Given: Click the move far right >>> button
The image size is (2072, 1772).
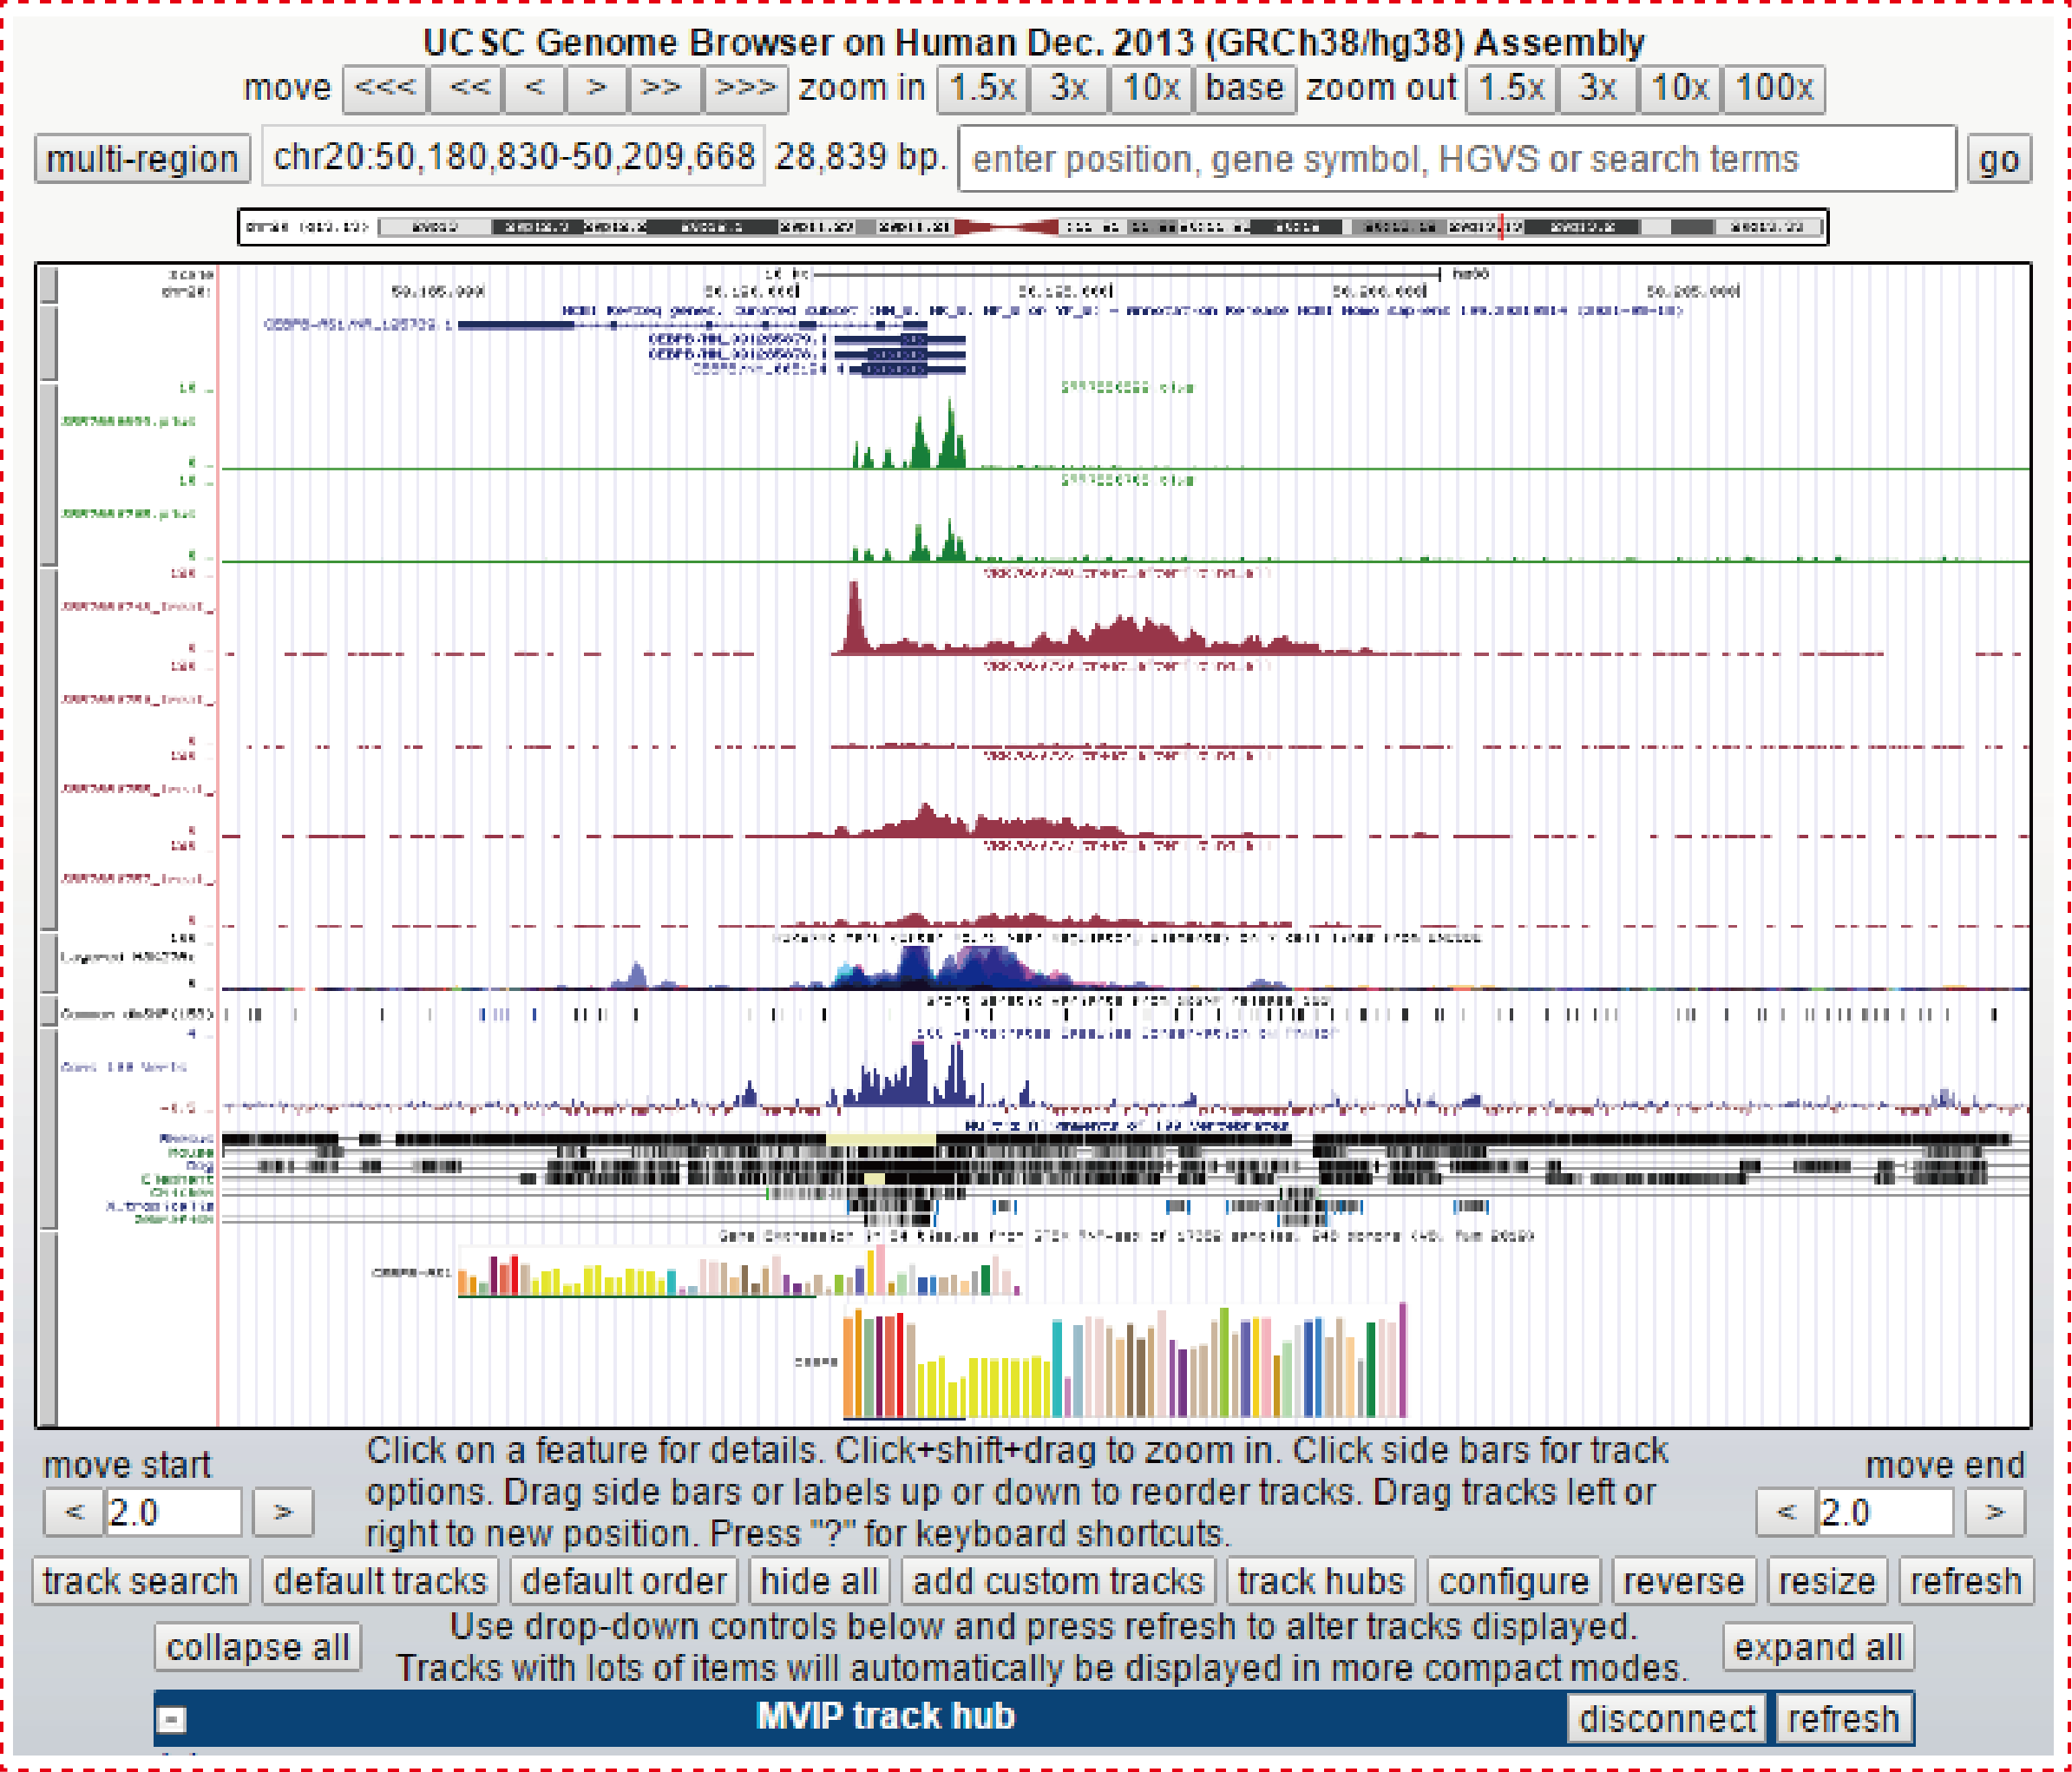Looking at the screenshot, I should (x=745, y=89).
